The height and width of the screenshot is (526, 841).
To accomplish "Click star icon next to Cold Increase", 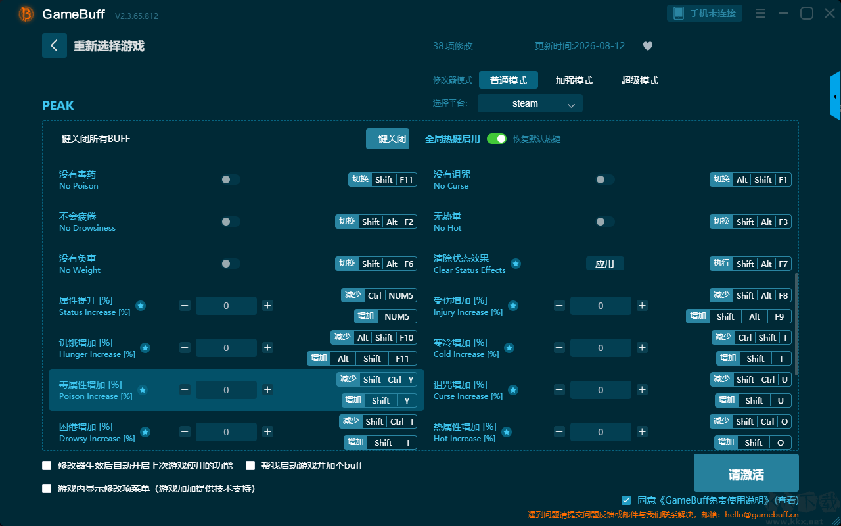I will 509,348.
